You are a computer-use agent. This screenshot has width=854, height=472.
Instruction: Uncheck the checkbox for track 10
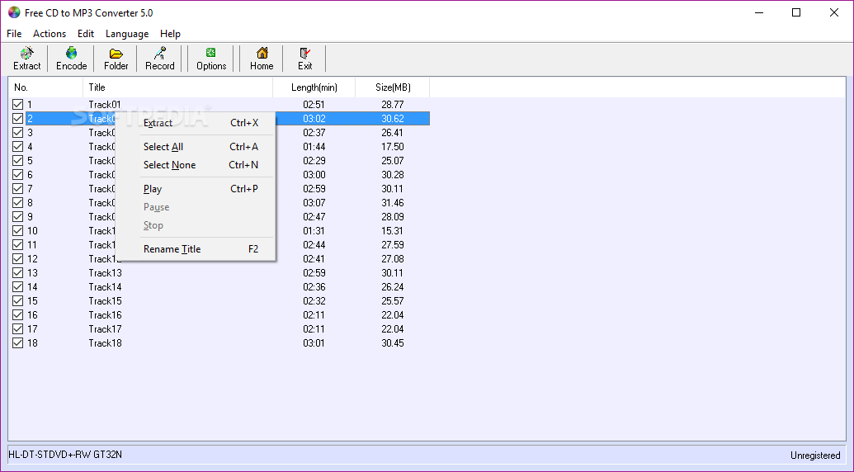[18, 231]
